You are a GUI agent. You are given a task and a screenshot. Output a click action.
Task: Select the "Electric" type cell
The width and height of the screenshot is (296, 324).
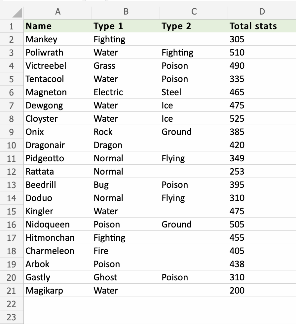point(126,92)
